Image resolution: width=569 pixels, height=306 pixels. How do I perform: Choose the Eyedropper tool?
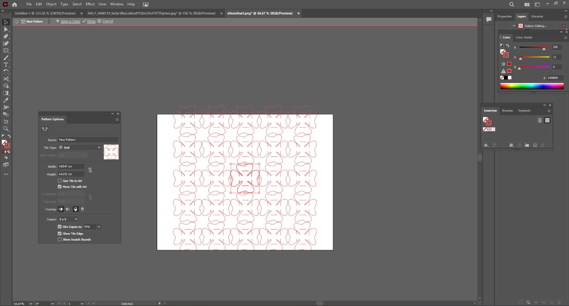coord(6,100)
